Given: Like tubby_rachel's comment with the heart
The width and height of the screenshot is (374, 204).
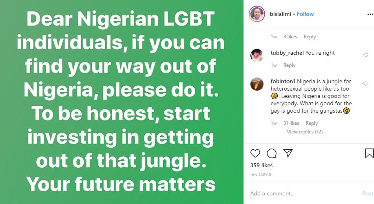Looking at the screenshot, I should (365, 55).
